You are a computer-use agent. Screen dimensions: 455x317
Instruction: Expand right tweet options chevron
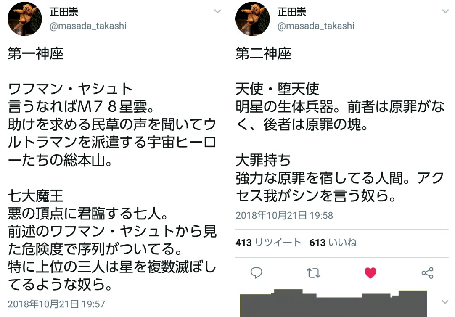(445, 11)
